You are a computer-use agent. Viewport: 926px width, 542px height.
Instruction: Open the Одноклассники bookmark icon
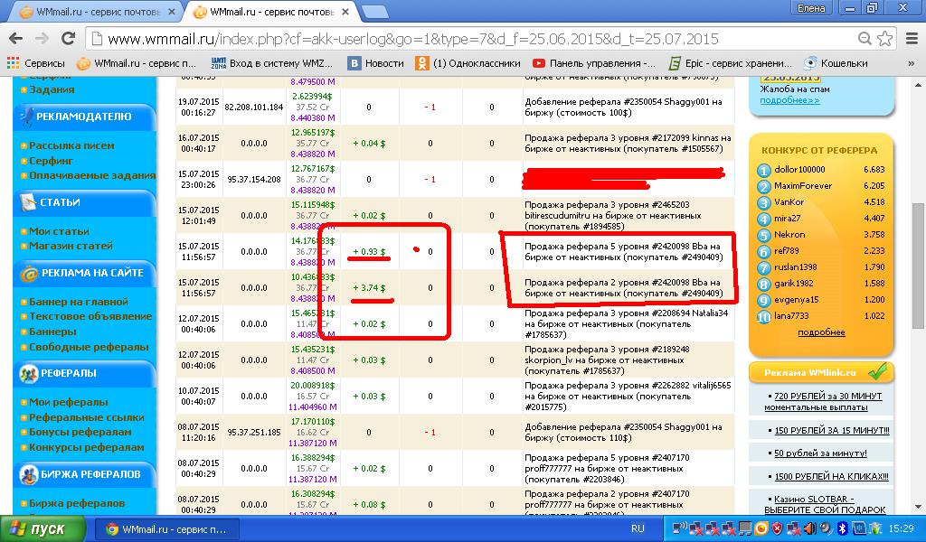[x=422, y=63]
